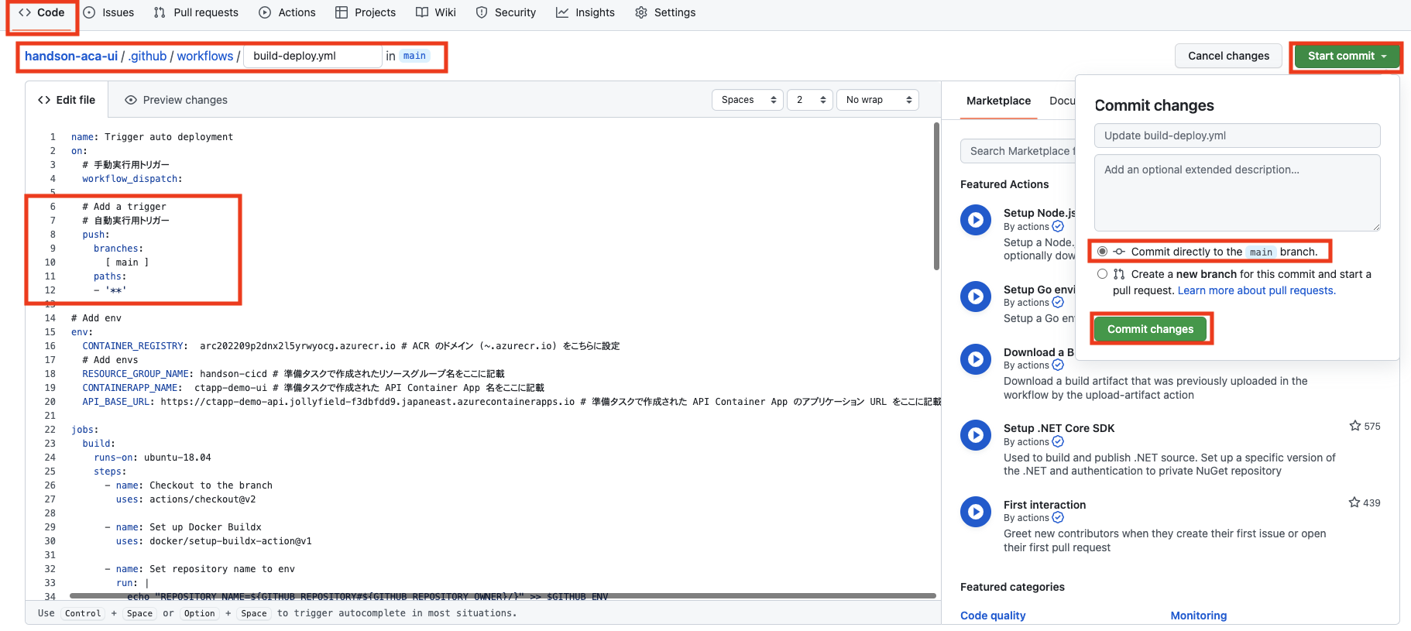The image size is (1411, 631).
Task: Open the Security tab
Action: pyautogui.click(x=506, y=12)
